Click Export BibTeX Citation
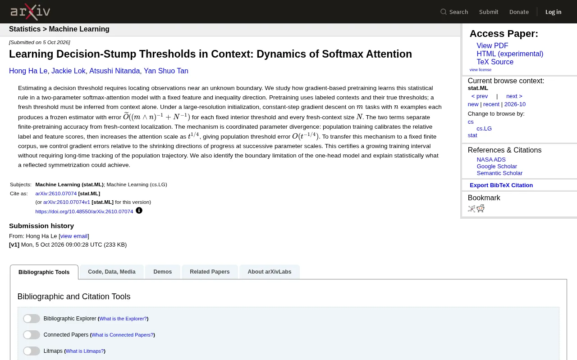Image resolution: width=577 pixels, height=360 pixels. click(x=501, y=185)
